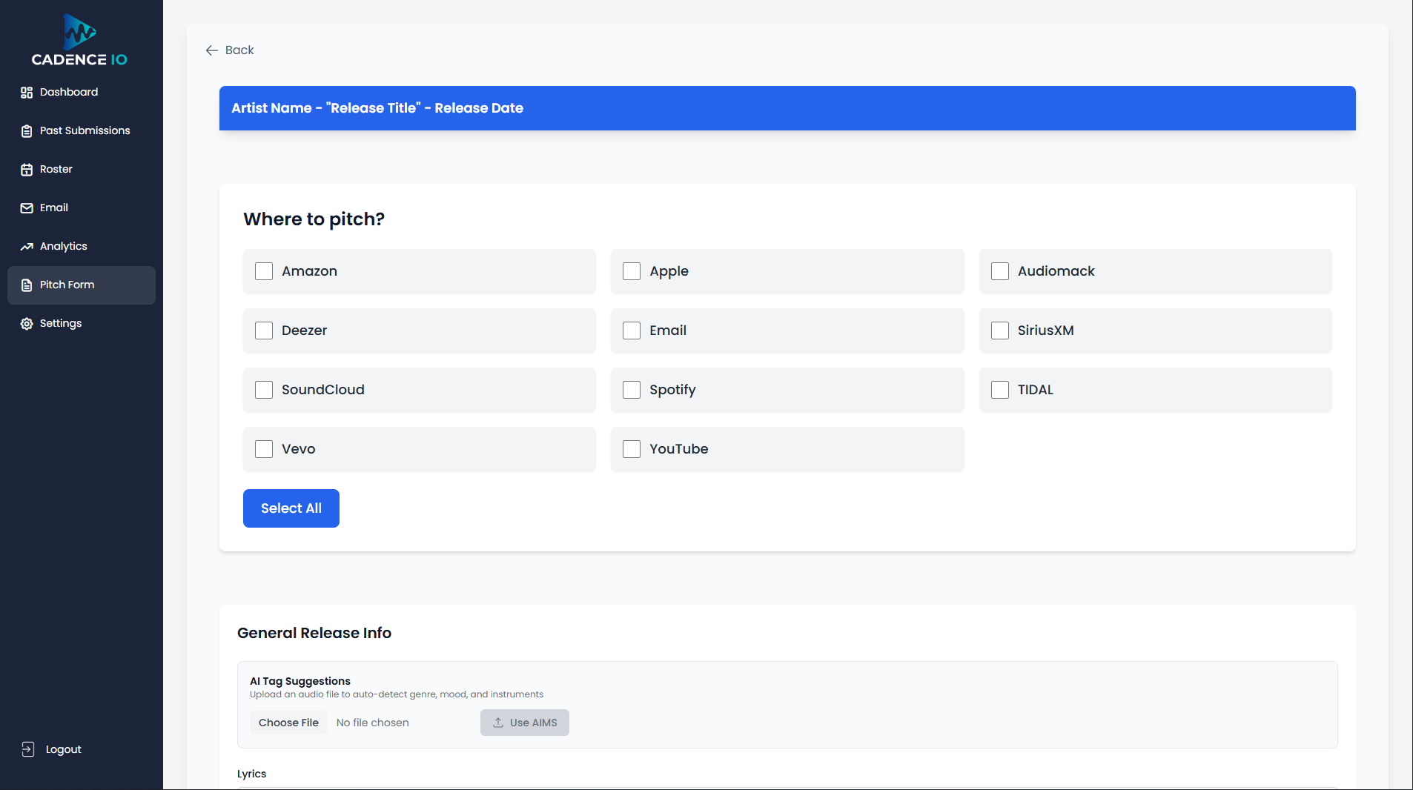
Task: Click the Analytics trend arrow icon
Action: (27, 247)
